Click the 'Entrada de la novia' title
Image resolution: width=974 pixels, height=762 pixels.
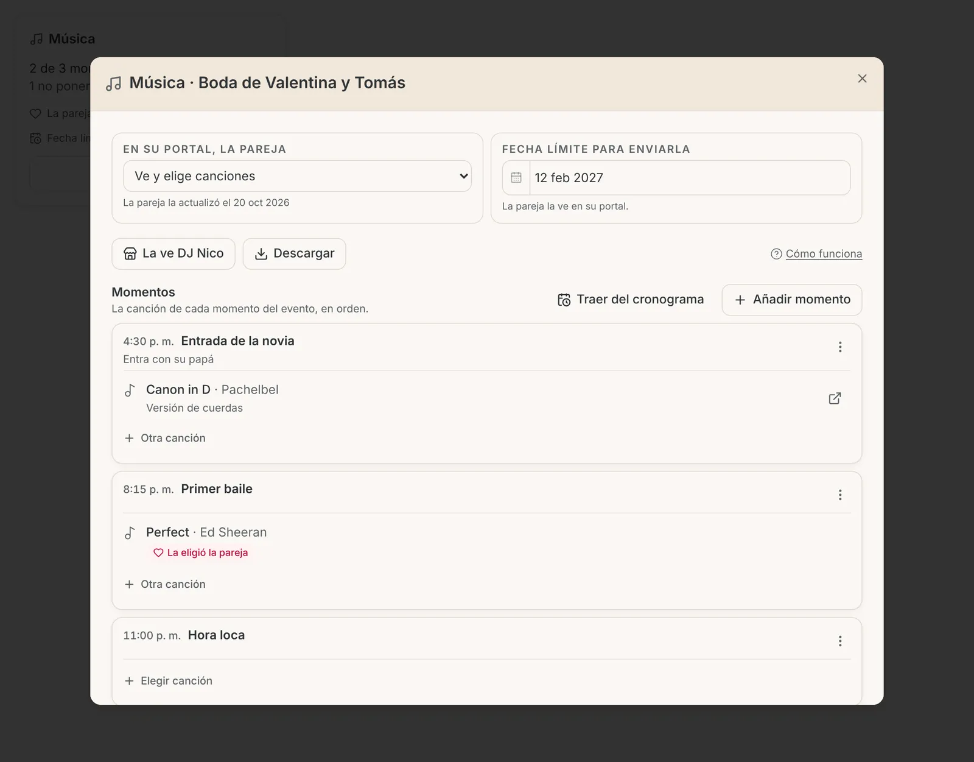click(237, 341)
